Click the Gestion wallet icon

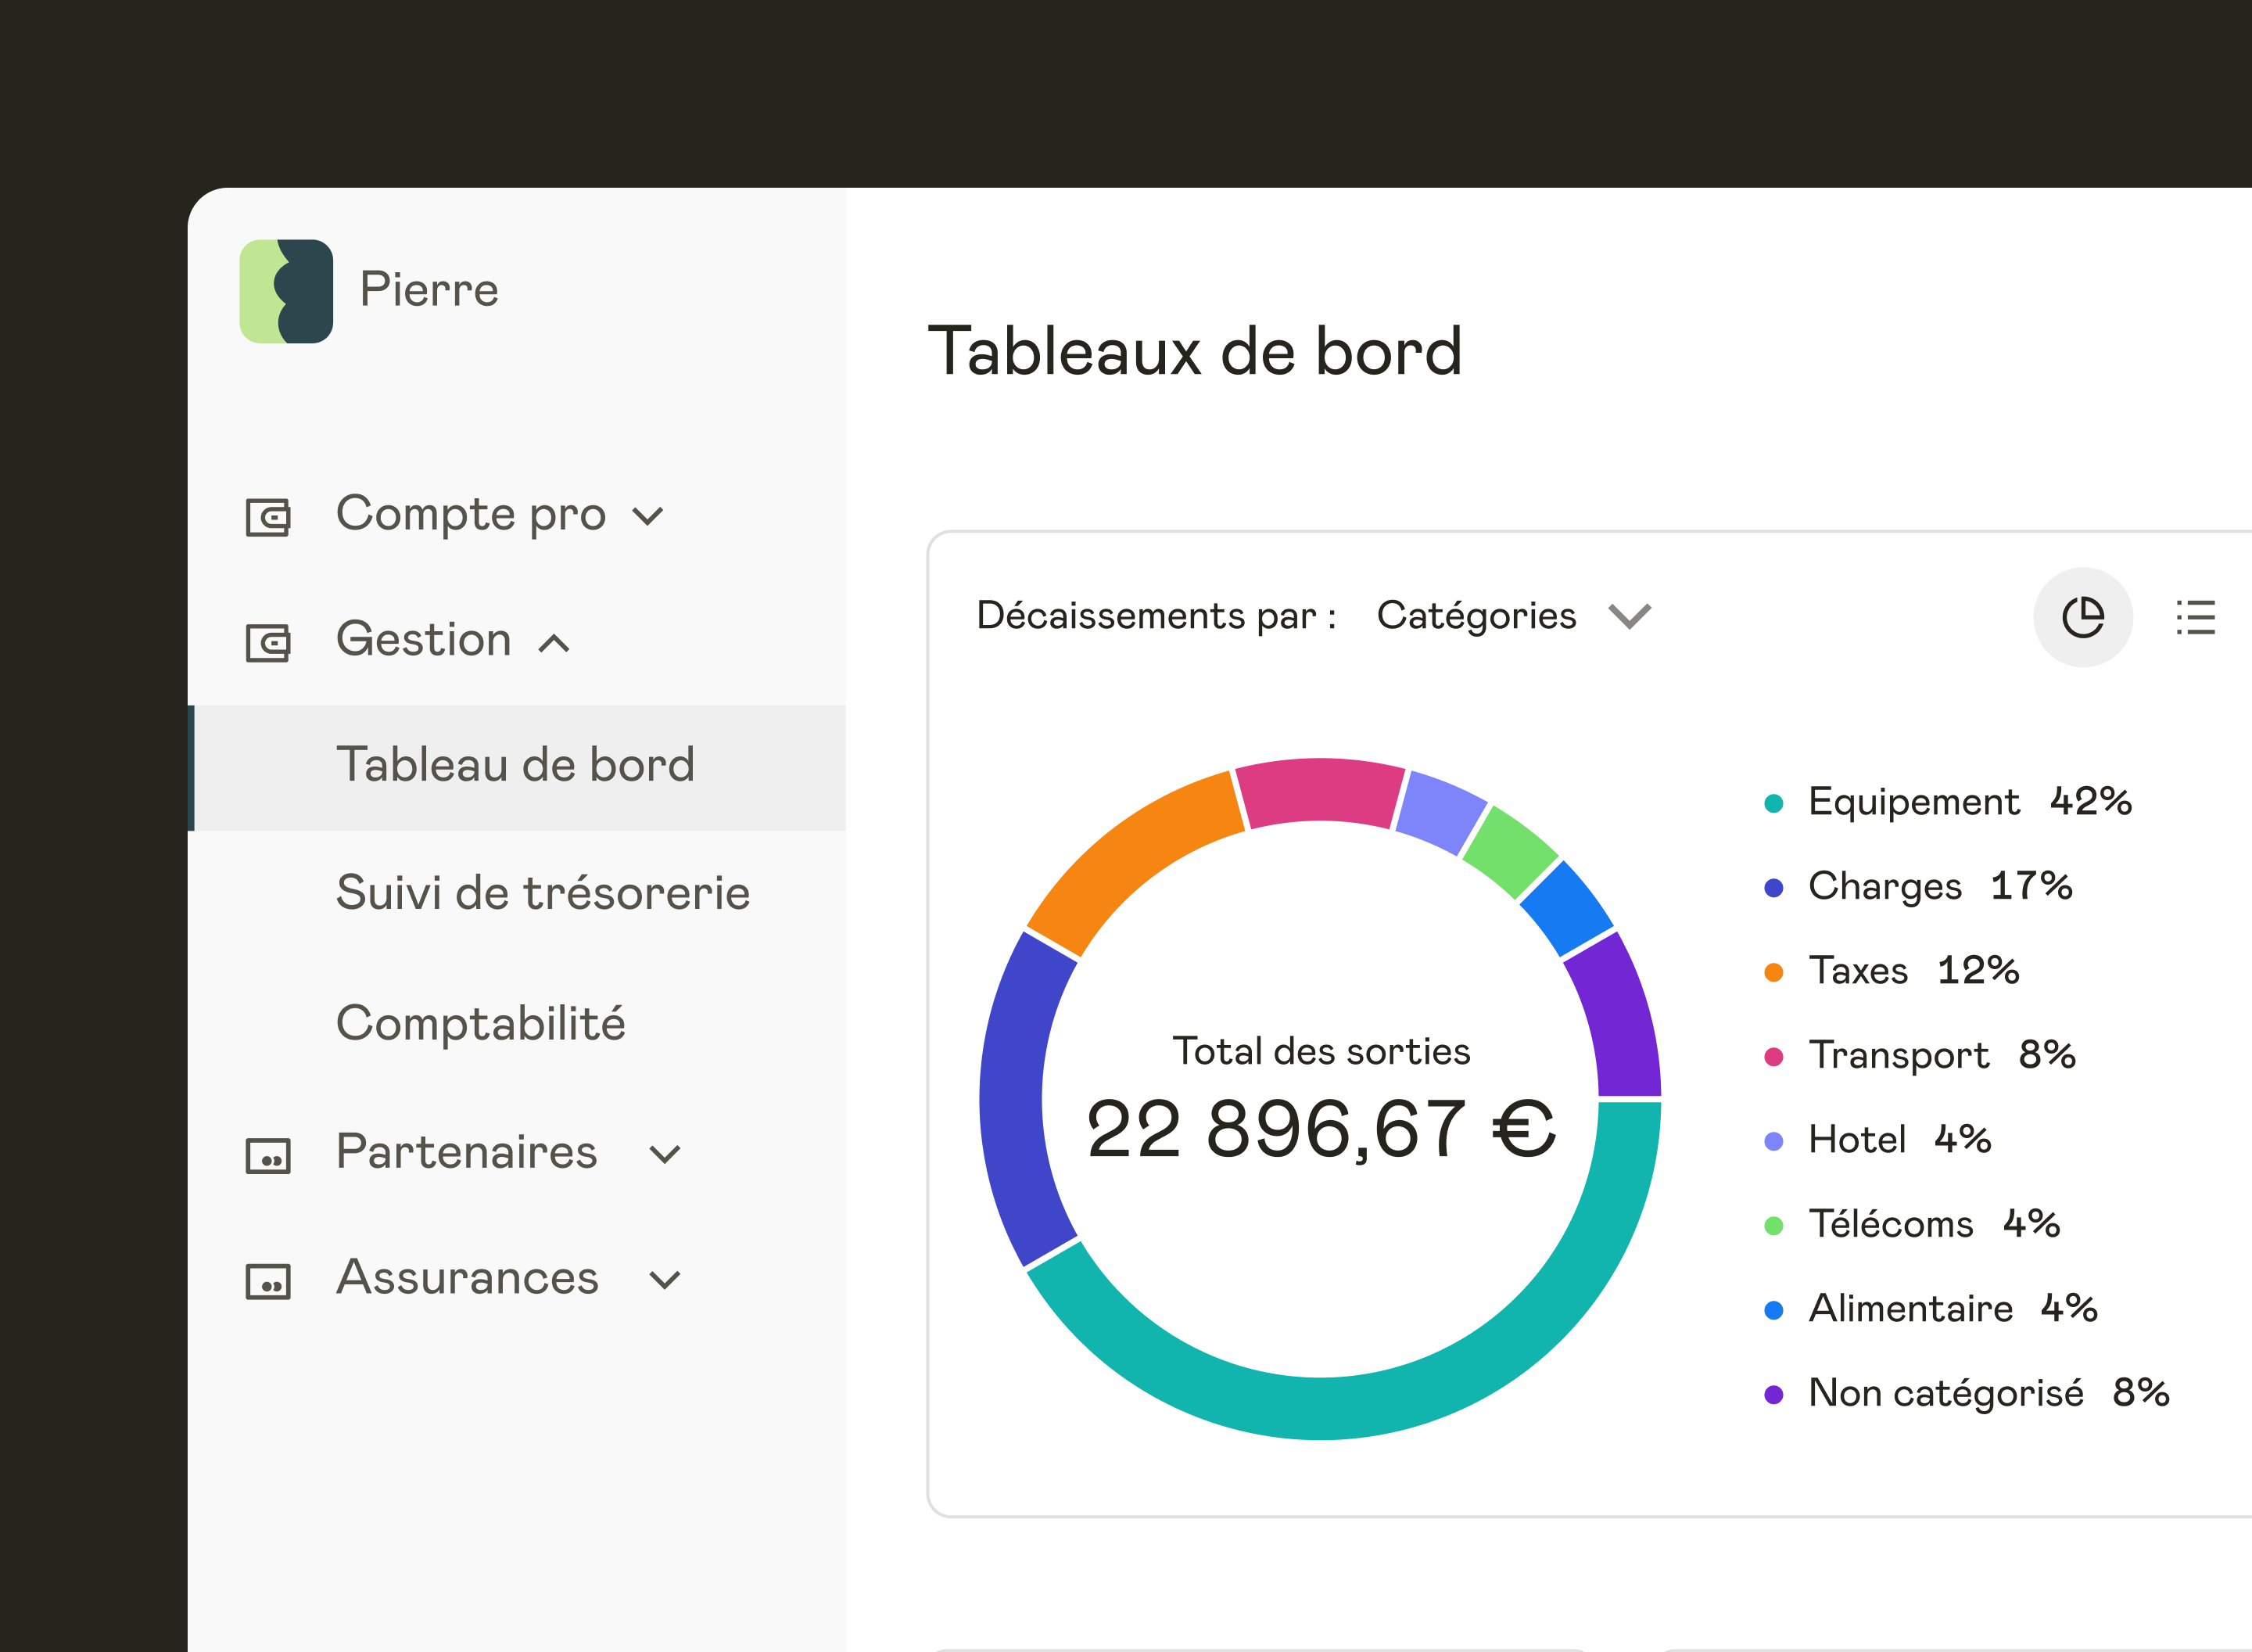[268, 642]
